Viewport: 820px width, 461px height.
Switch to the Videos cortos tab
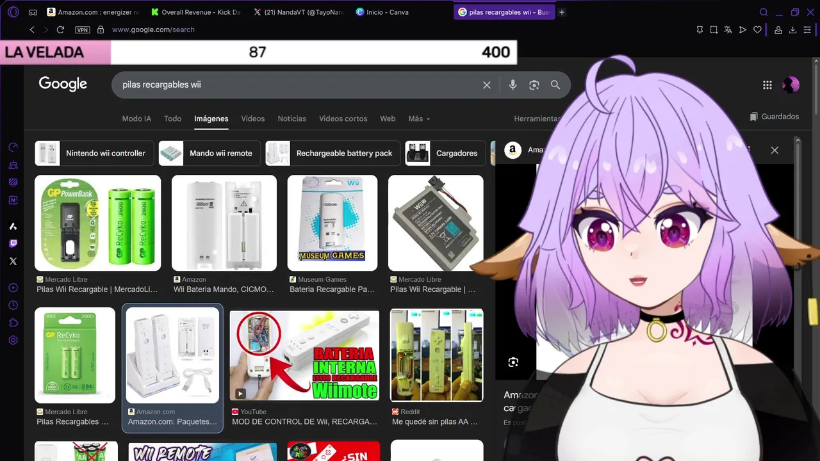click(x=343, y=118)
